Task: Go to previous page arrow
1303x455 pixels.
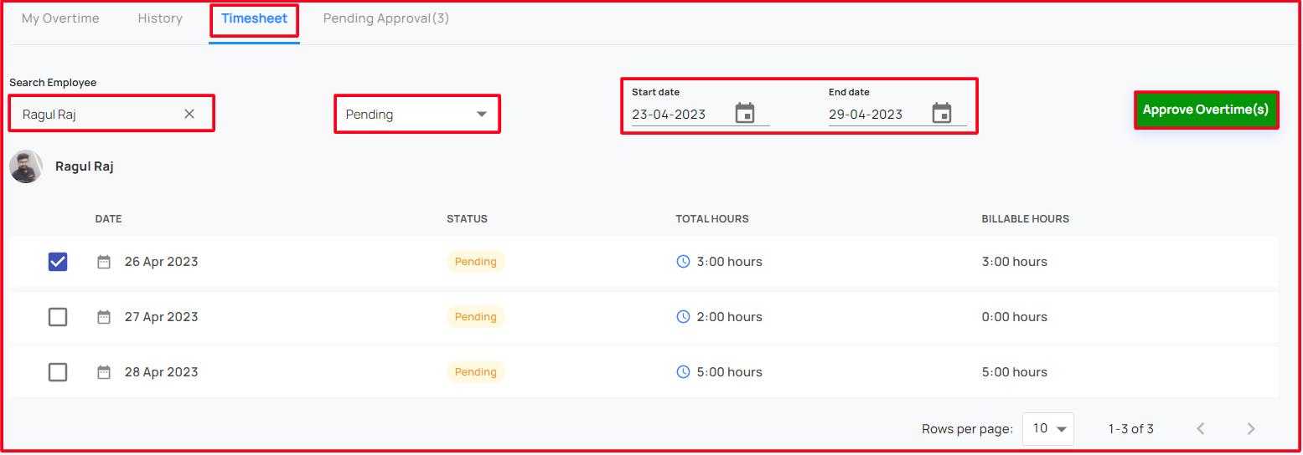Action: (1201, 429)
